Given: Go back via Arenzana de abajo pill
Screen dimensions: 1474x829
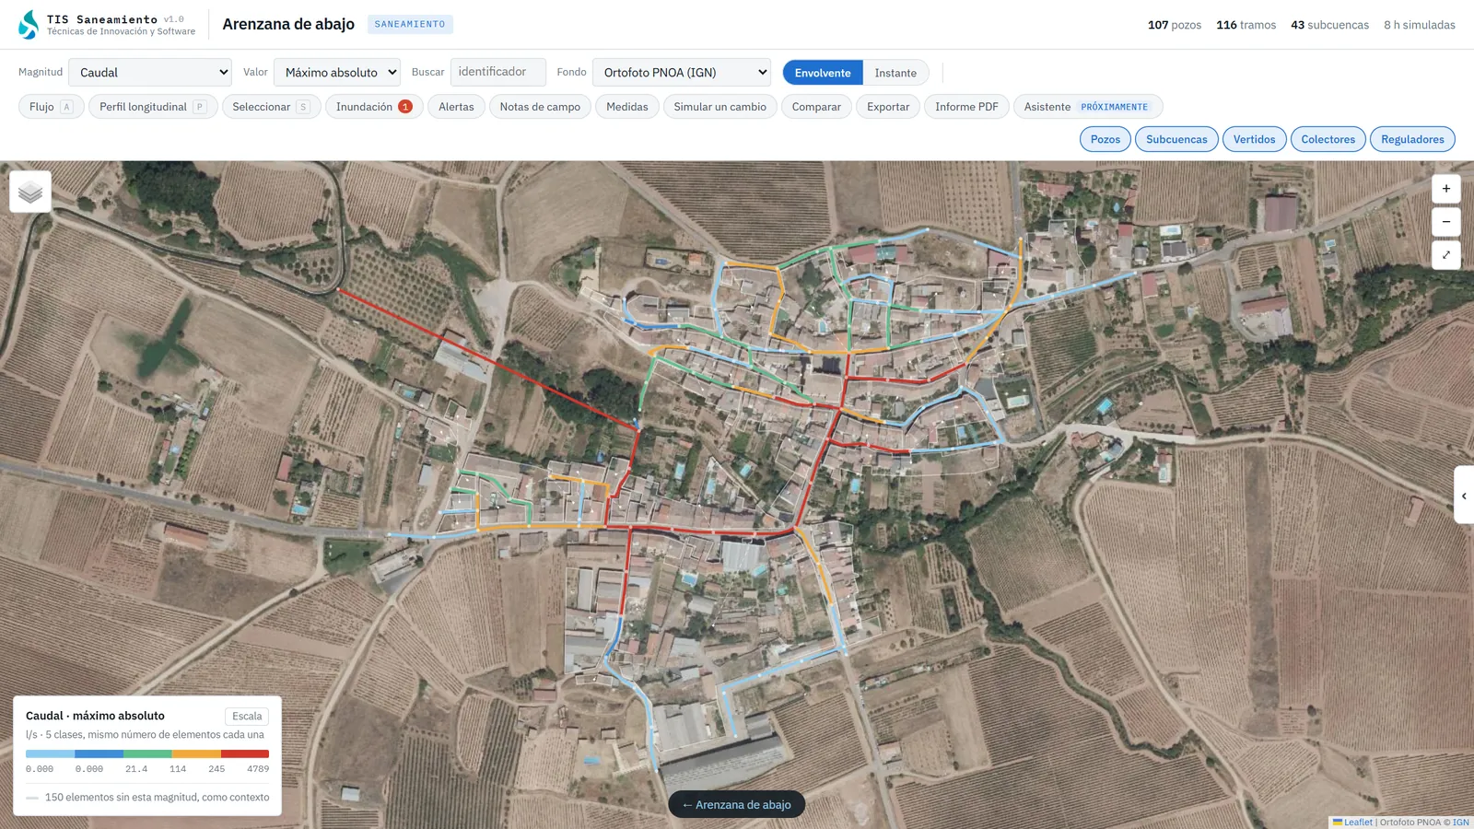Looking at the screenshot, I should point(736,804).
